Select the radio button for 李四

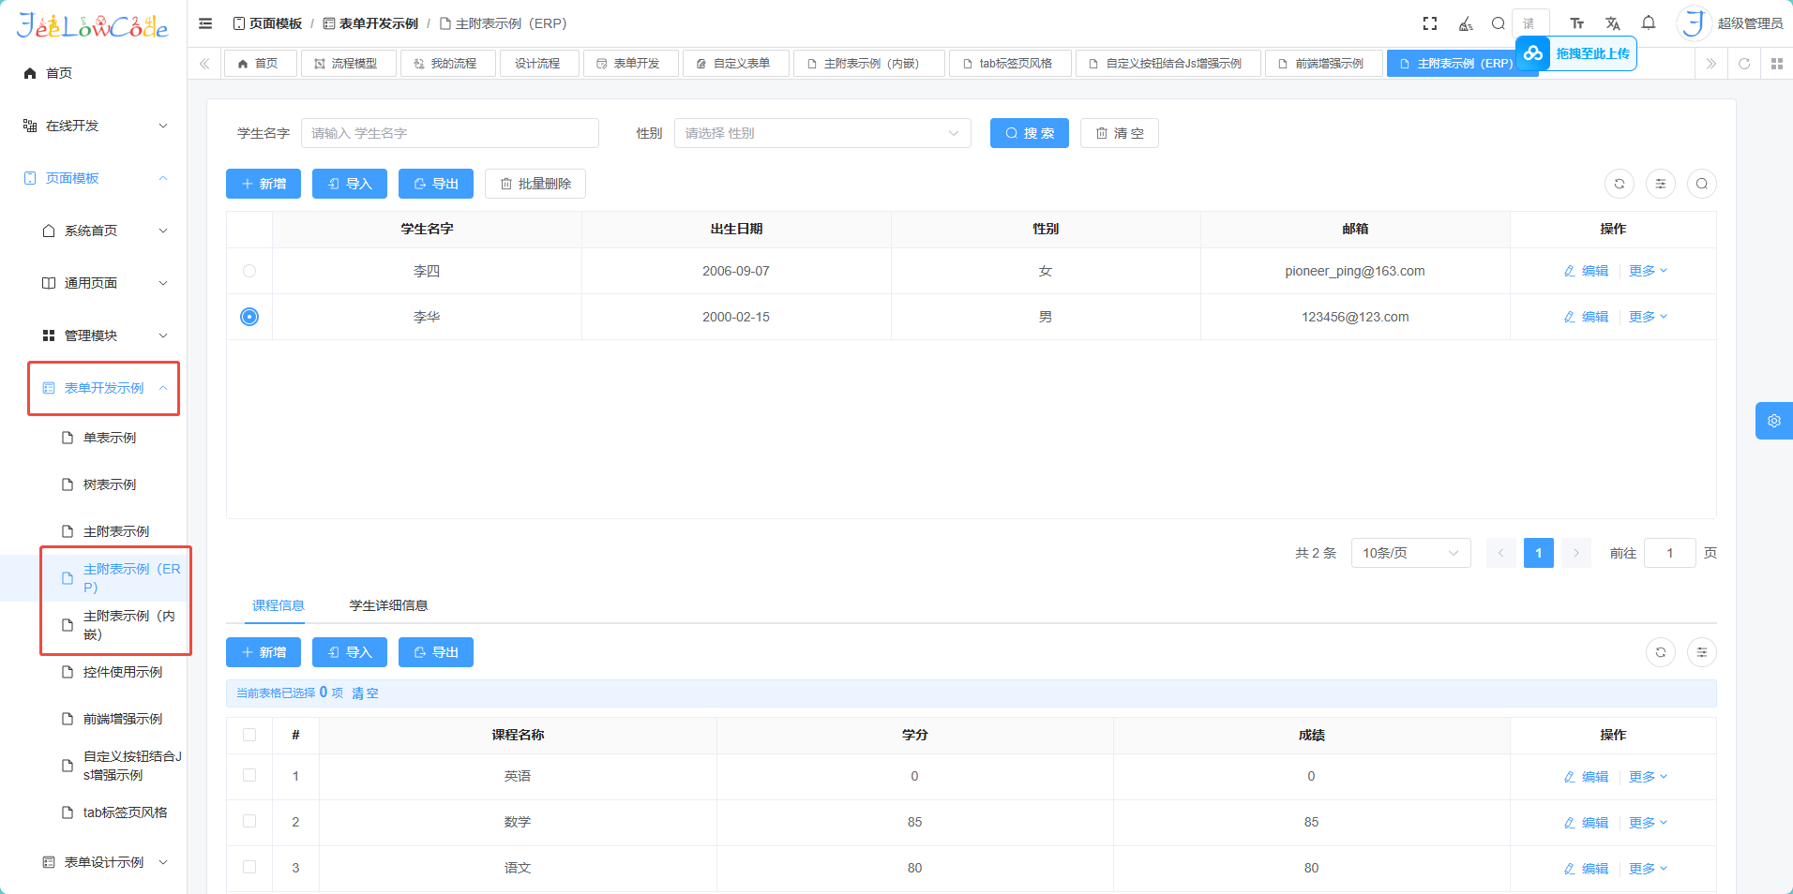pyautogui.click(x=249, y=271)
